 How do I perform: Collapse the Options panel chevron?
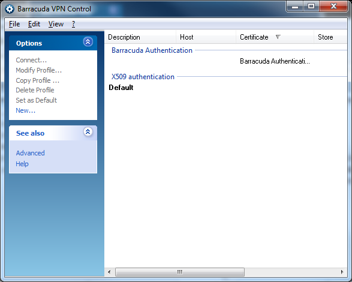pos(88,41)
